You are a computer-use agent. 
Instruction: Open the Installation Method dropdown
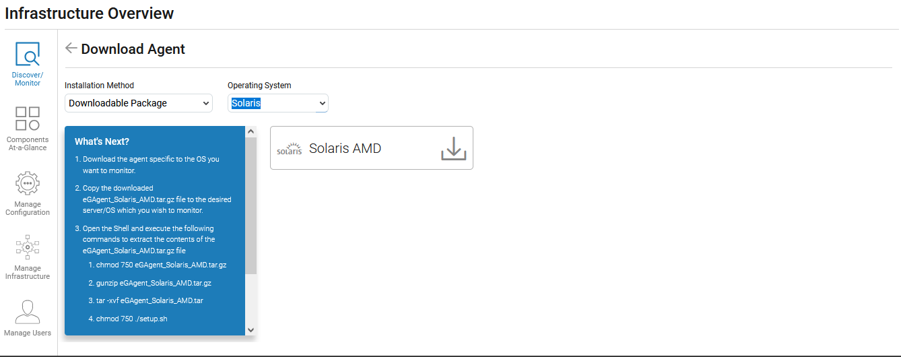(139, 103)
